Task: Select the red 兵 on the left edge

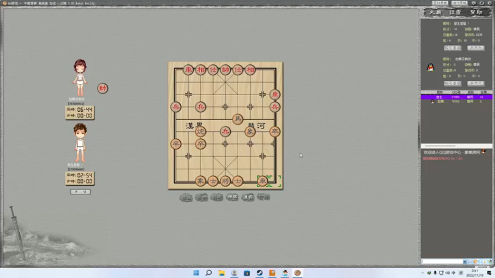Action: 176,107
